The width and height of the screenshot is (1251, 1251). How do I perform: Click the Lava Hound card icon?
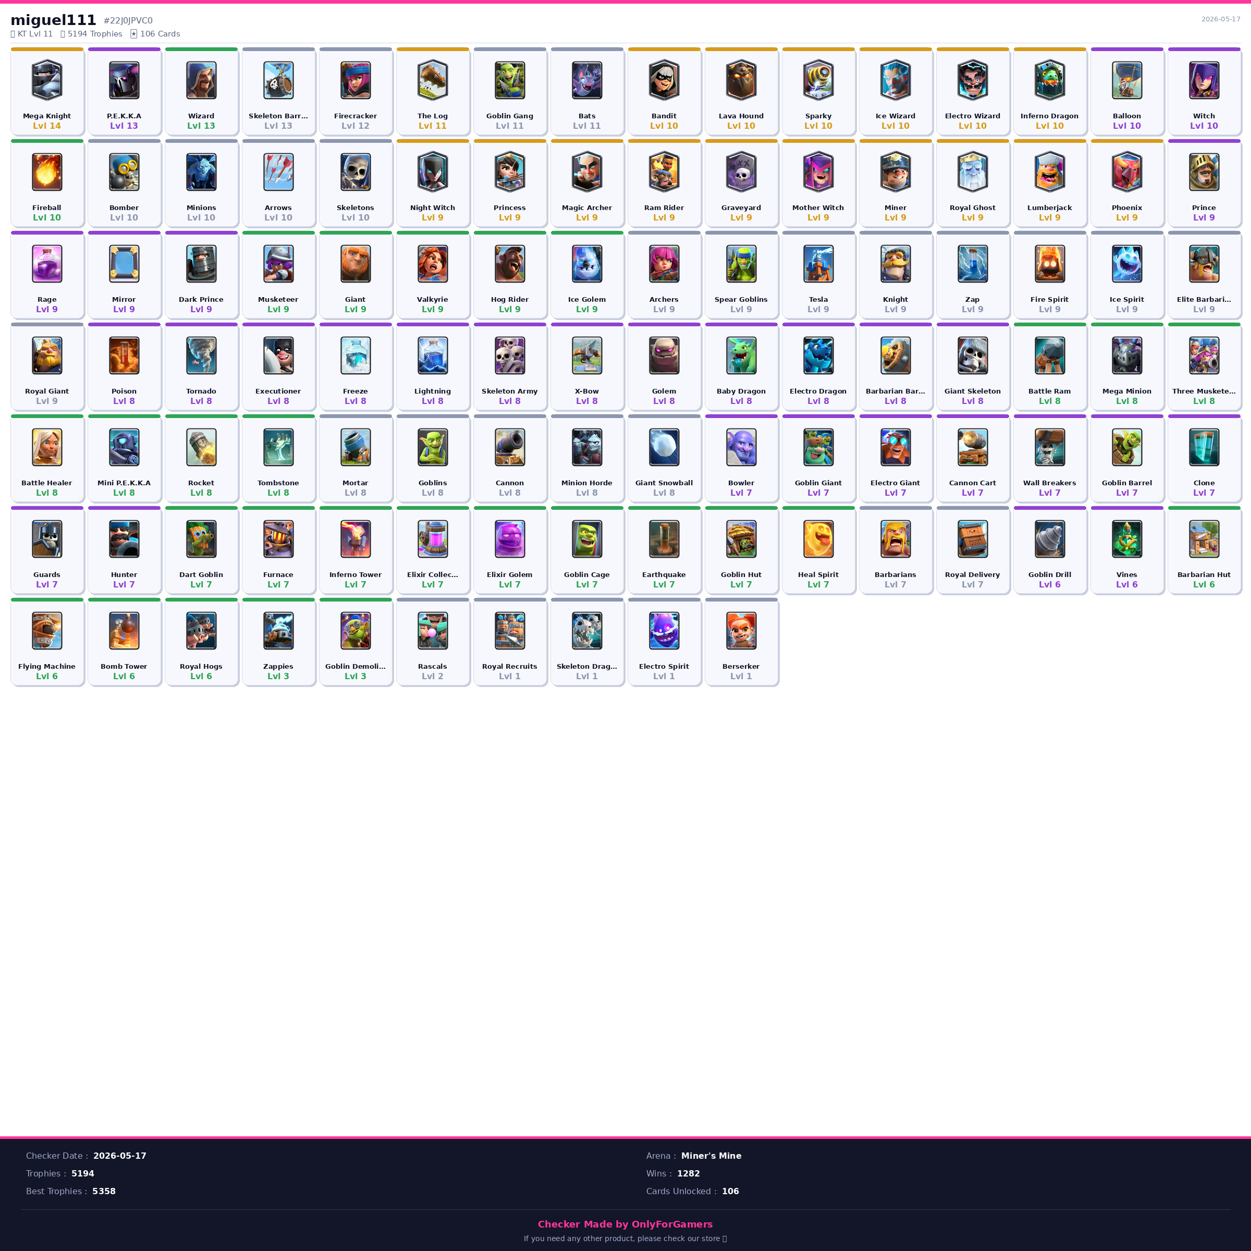pyautogui.click(x=741, y=80)
